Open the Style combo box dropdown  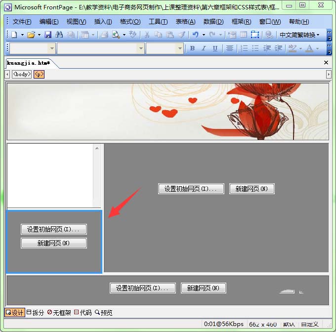click(x=52, y=48)
